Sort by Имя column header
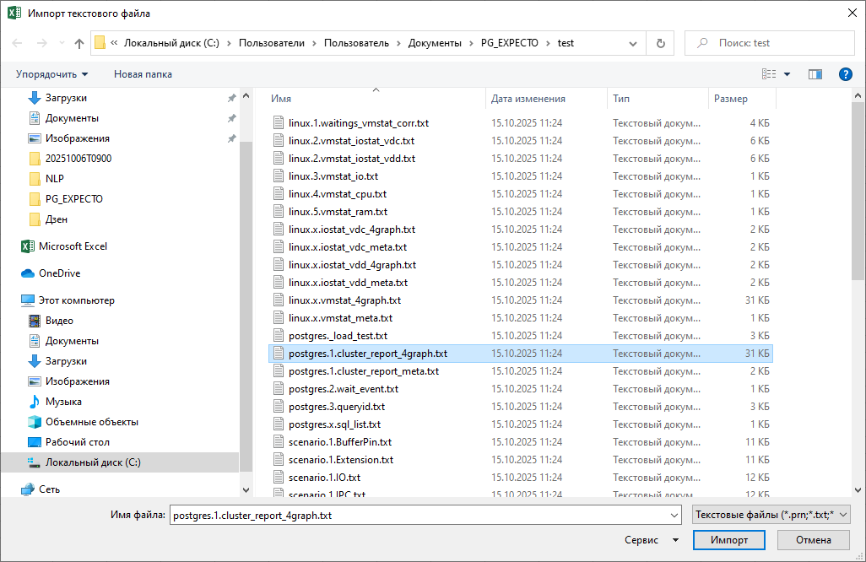This screenshot has width=866, height=562. [x=281, y=99]
